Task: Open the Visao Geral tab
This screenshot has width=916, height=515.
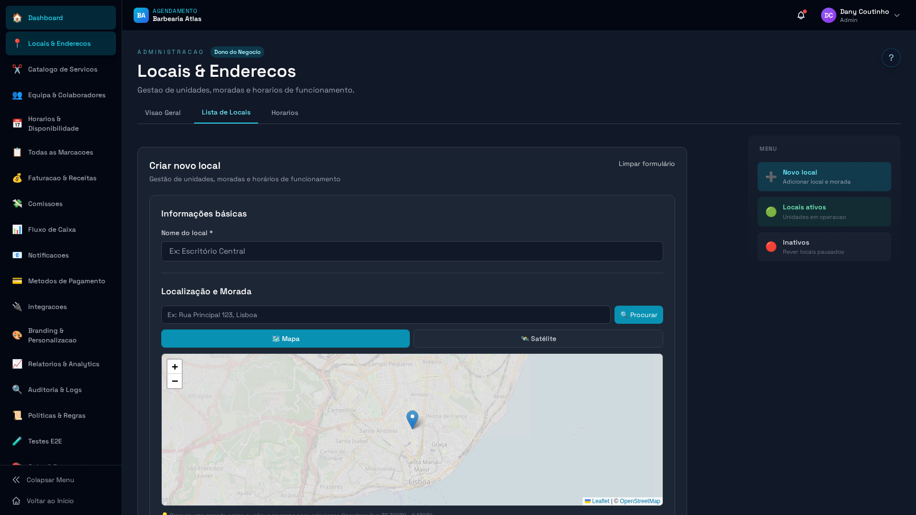Action: coord(163,113)
